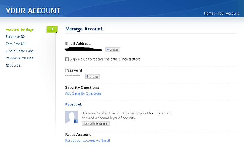Viewport: 244px width, 154px height.
Task: Go to Home in the breadcrumb
Action: pos(208,13)
